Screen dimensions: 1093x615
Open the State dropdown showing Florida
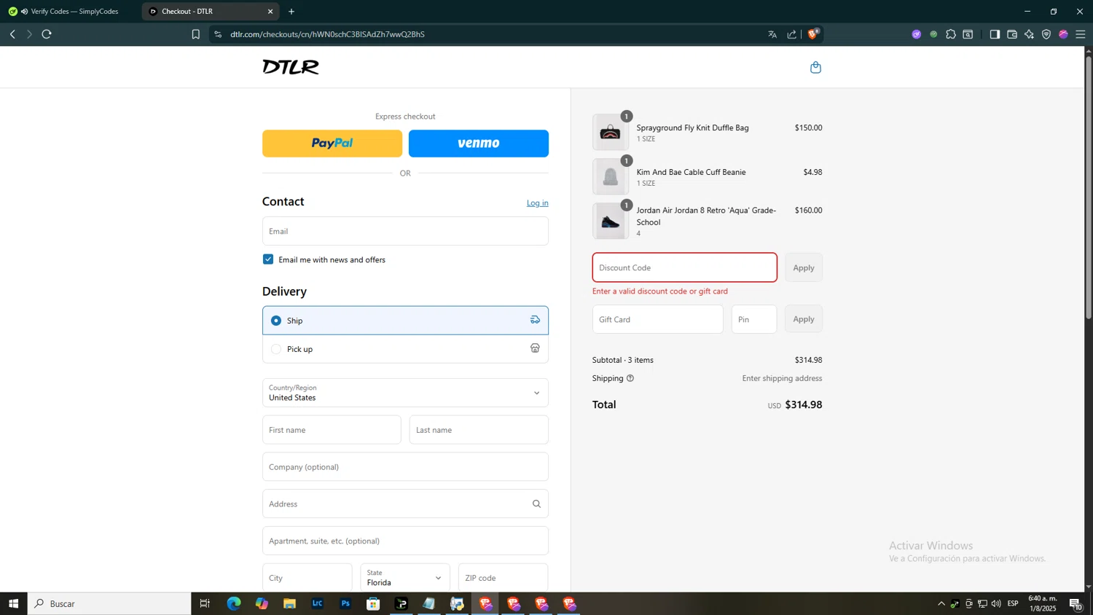[x=405, y=578]
